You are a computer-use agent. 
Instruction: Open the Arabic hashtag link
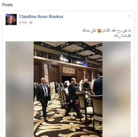click(123, 36)
